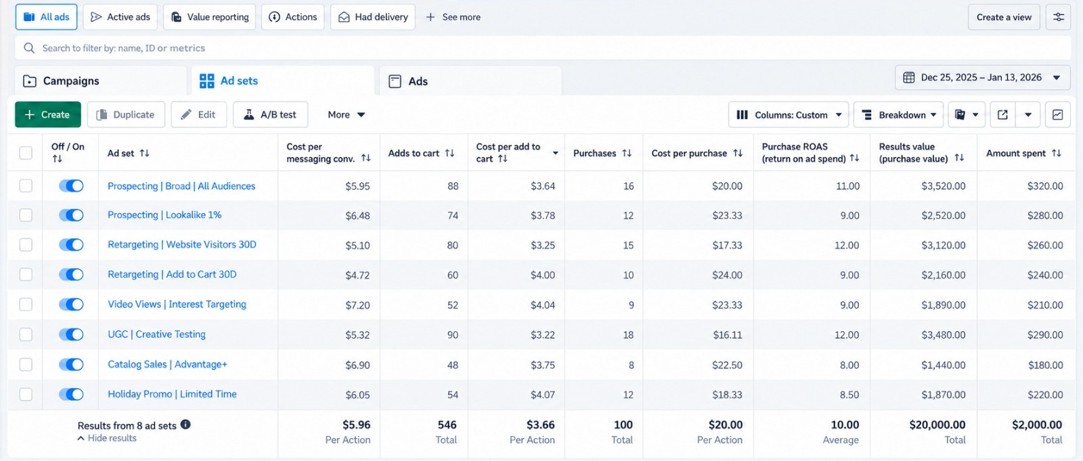Sort by Cost per messaging conv. arrows
Screen dimensions: 1083x461
[366, 158]
